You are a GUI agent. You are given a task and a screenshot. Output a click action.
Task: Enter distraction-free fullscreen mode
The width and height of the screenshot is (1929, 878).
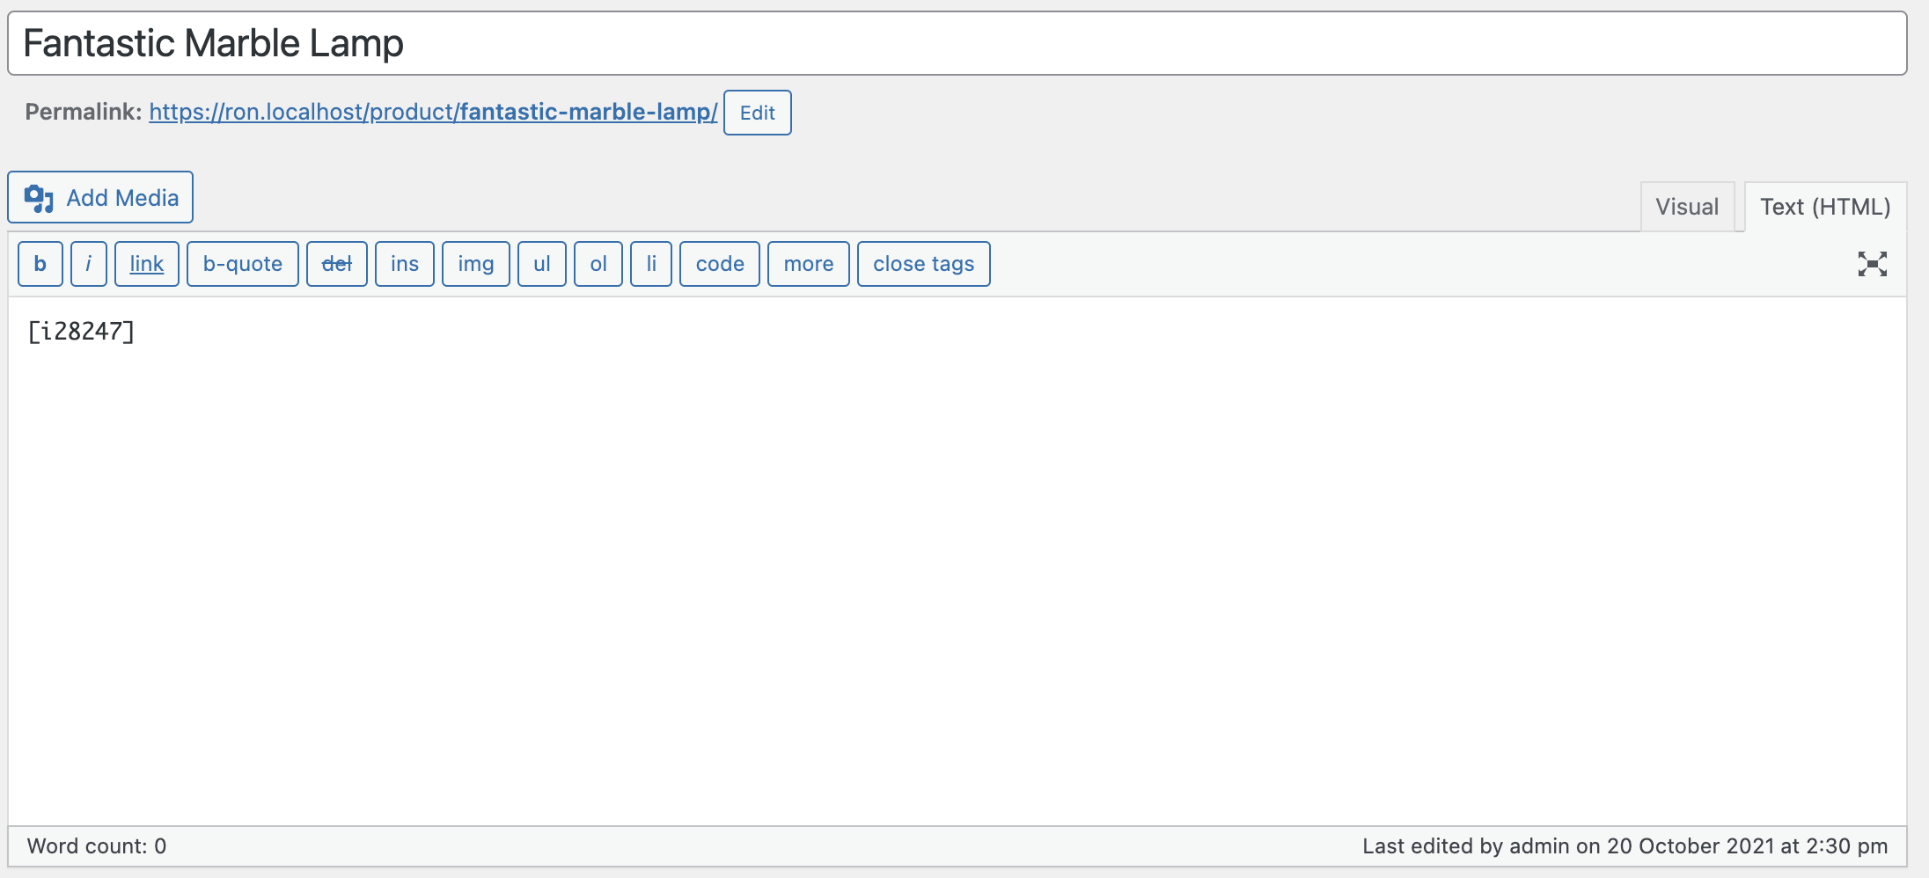click(1872, 264)
